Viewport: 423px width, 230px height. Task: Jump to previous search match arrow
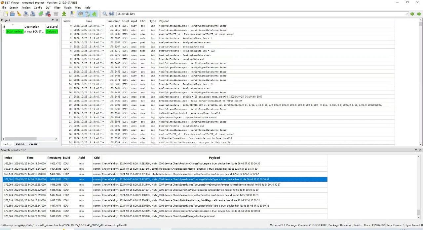(x=412, y=14)
